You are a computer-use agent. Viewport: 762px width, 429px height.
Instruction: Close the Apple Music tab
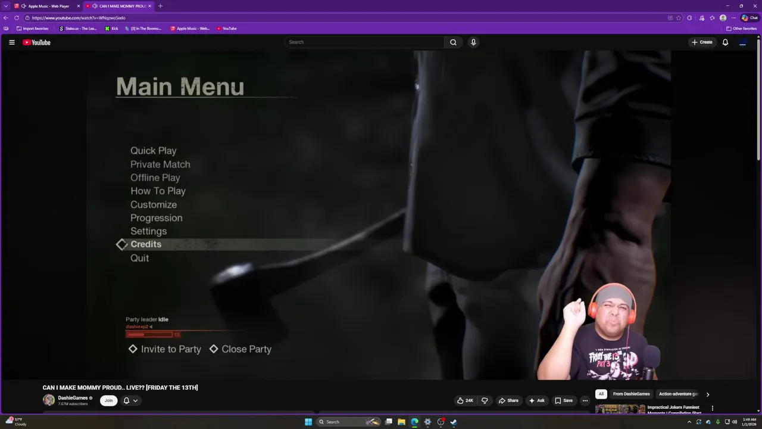tap(78, 6)
